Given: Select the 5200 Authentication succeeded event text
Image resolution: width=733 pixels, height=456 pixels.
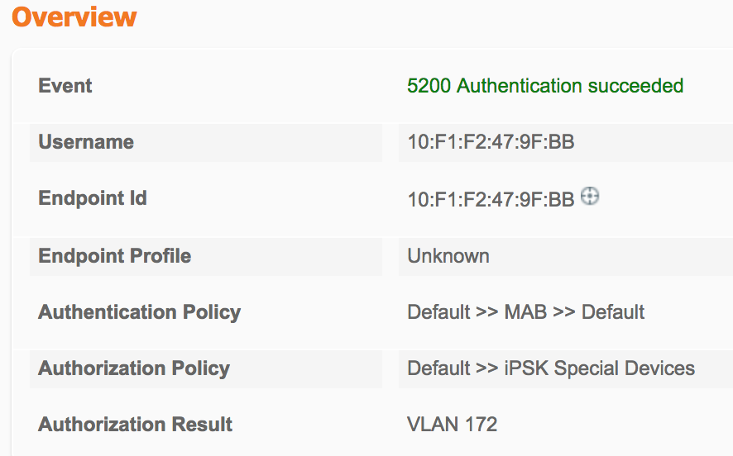Looking at the screenshot, I should pos(545,86).
